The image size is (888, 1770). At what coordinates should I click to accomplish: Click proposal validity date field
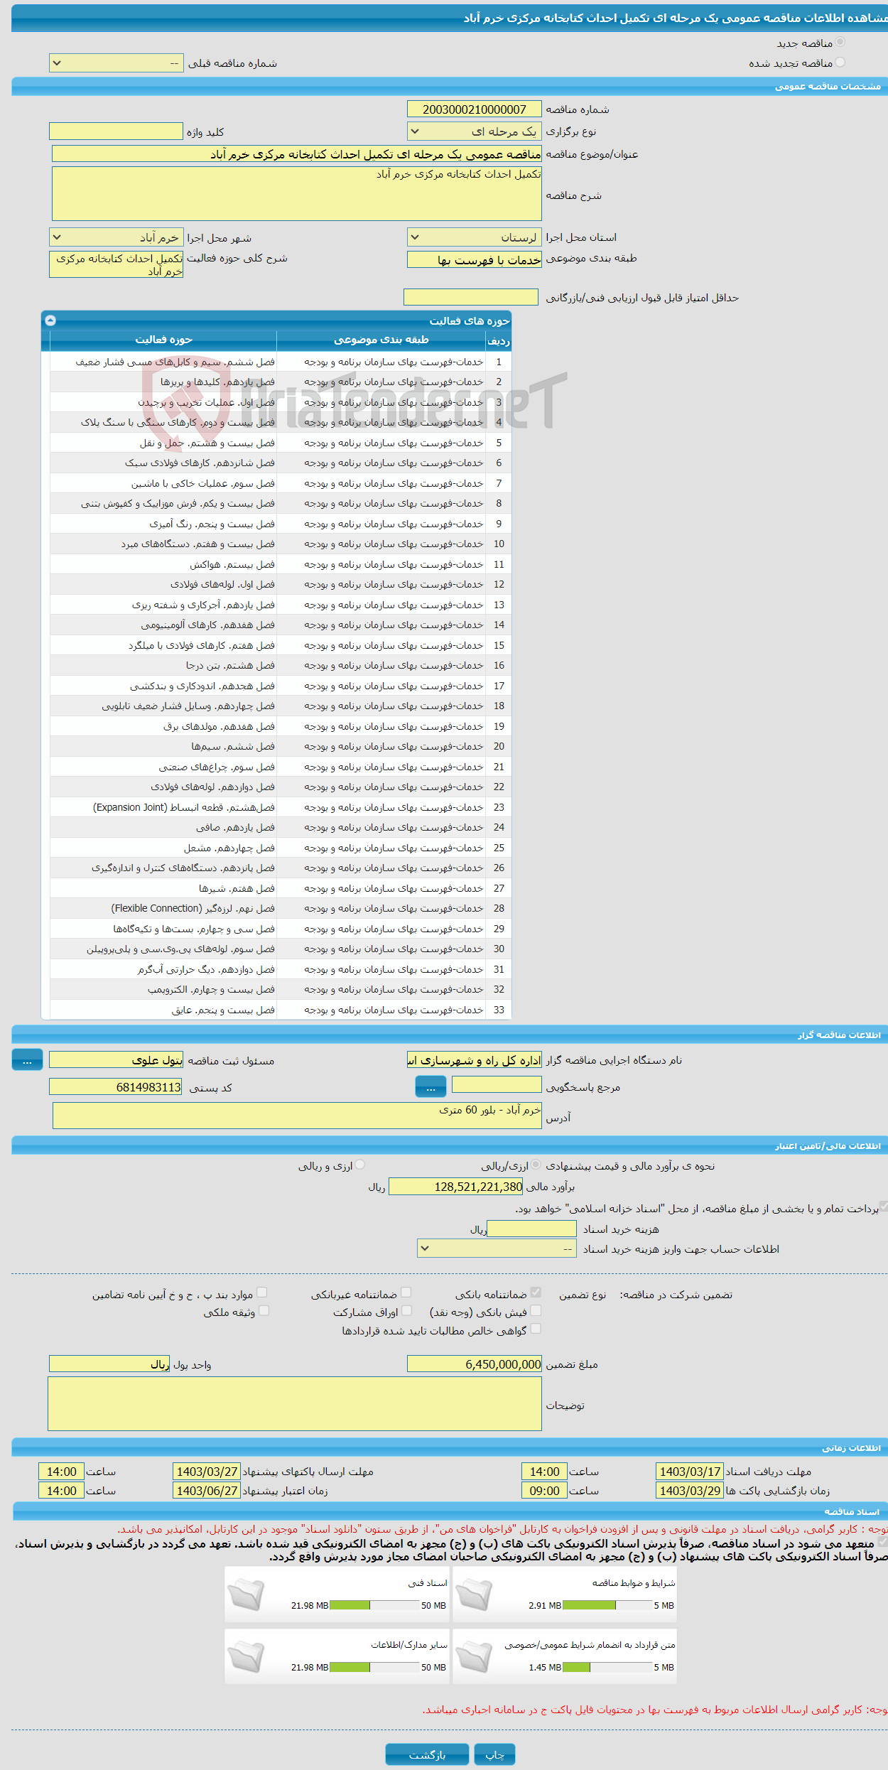tap(207, 1490)
